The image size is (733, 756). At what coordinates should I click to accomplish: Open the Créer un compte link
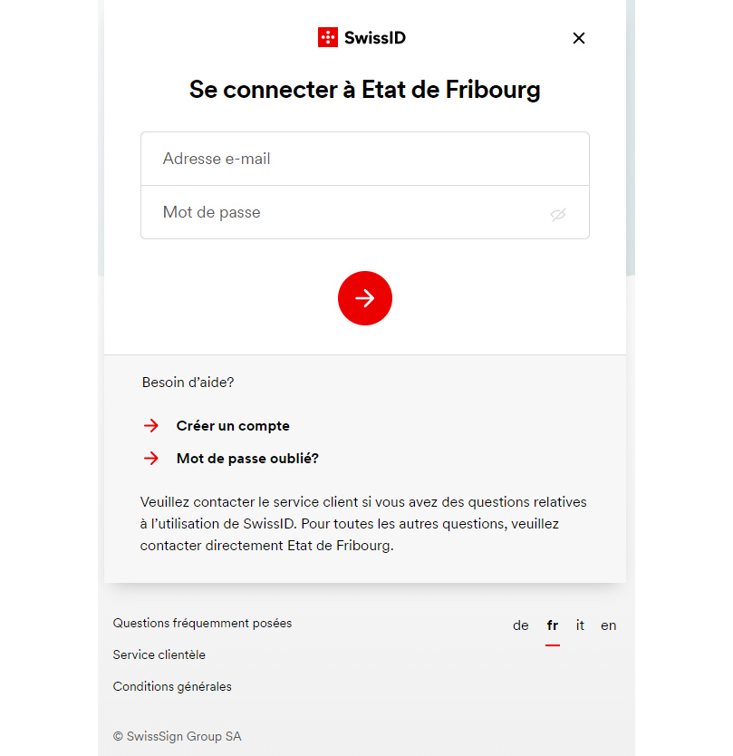[233, 426]
